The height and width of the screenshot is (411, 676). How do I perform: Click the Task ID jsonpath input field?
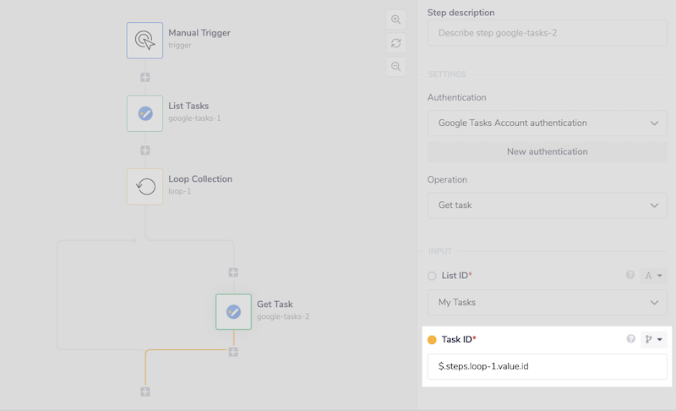pos(547,366)
